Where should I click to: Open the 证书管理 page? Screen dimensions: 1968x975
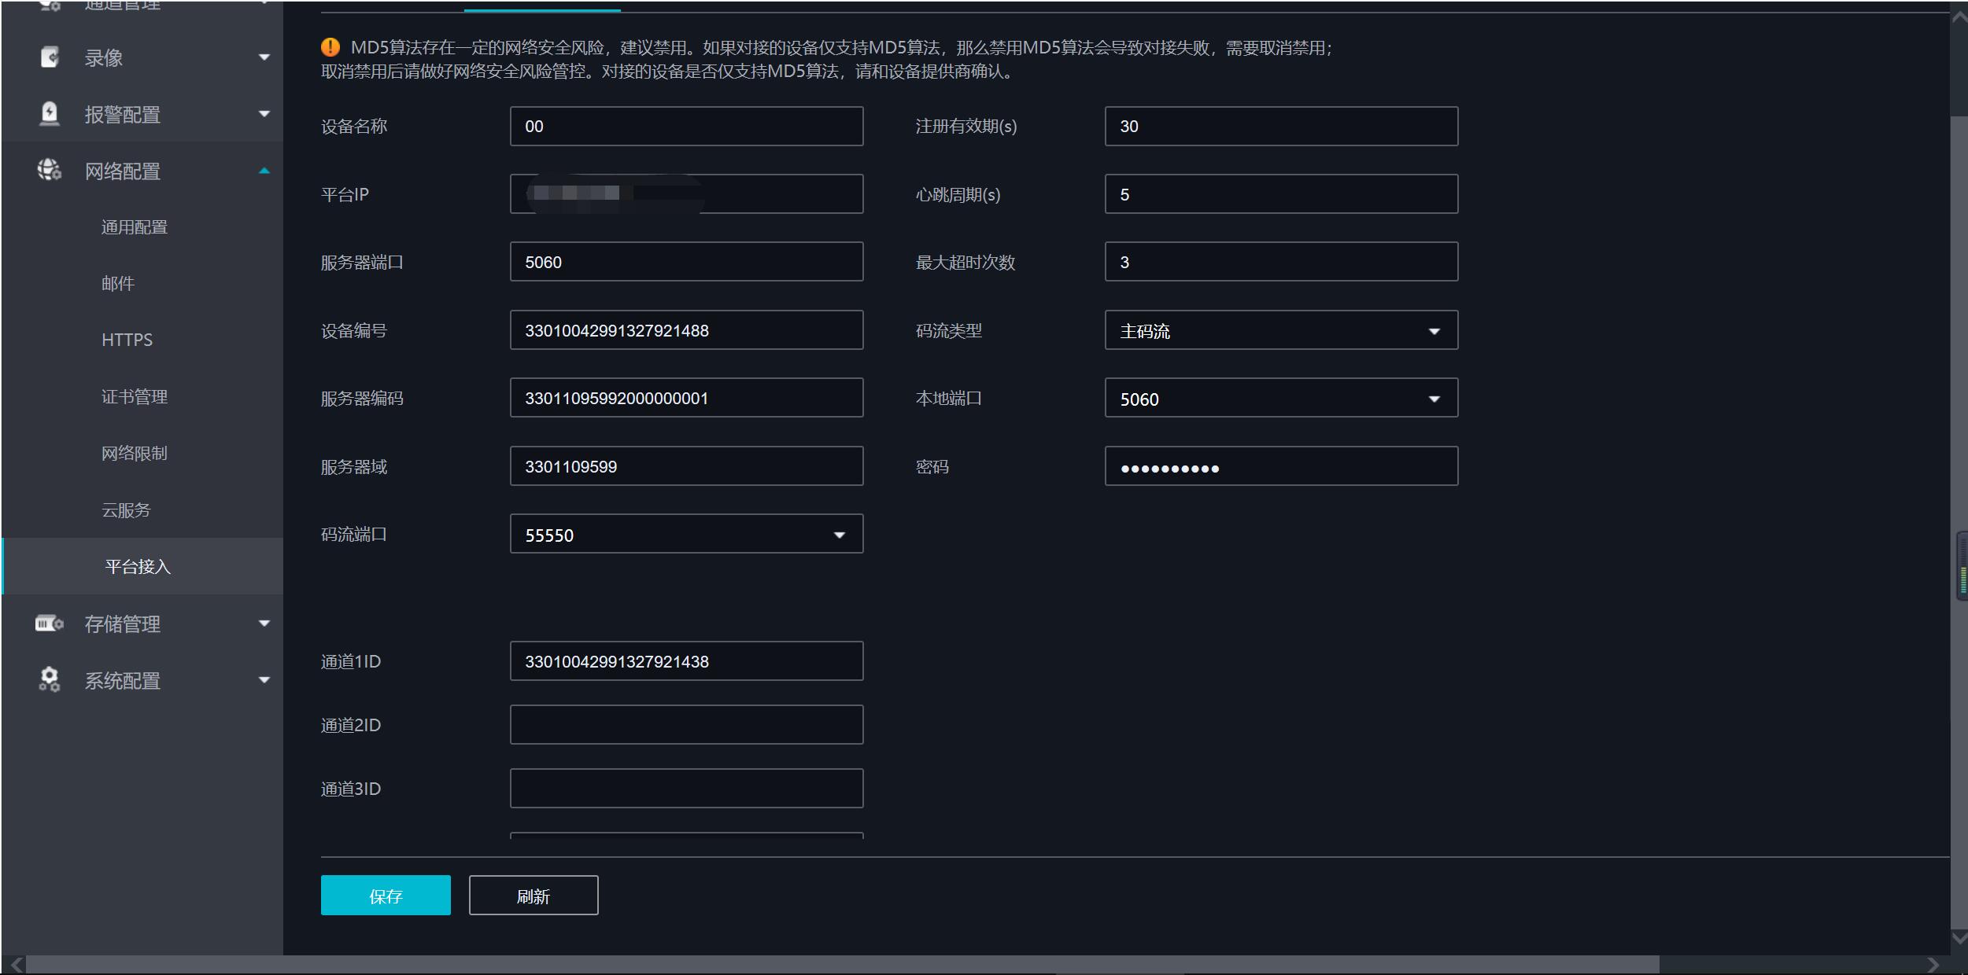[134, 396]
